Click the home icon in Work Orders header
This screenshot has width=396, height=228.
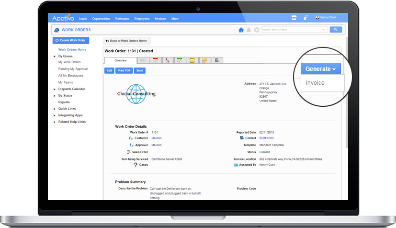click(x=241, y=30)
